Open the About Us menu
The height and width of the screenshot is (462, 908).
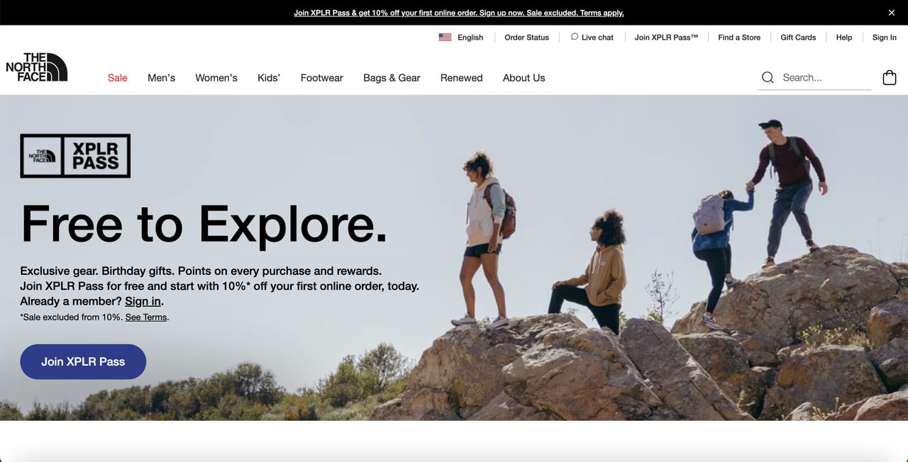click(x=524, y=78)
